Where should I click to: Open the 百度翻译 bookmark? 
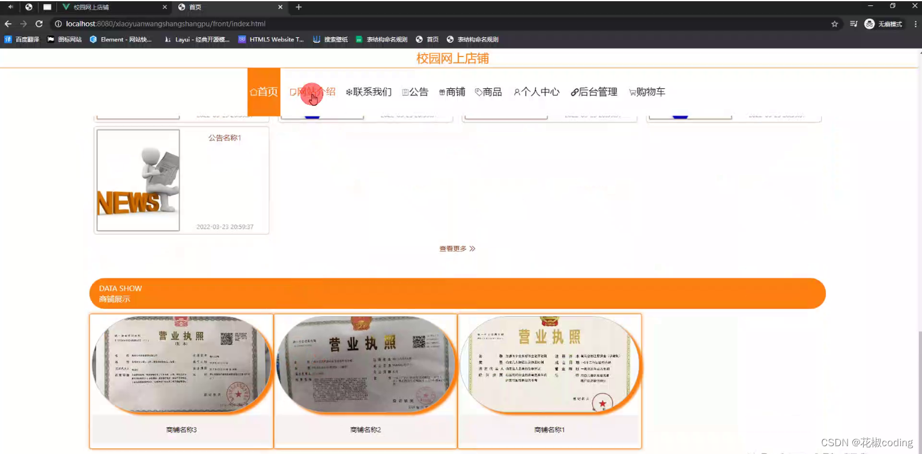[20, 40]
